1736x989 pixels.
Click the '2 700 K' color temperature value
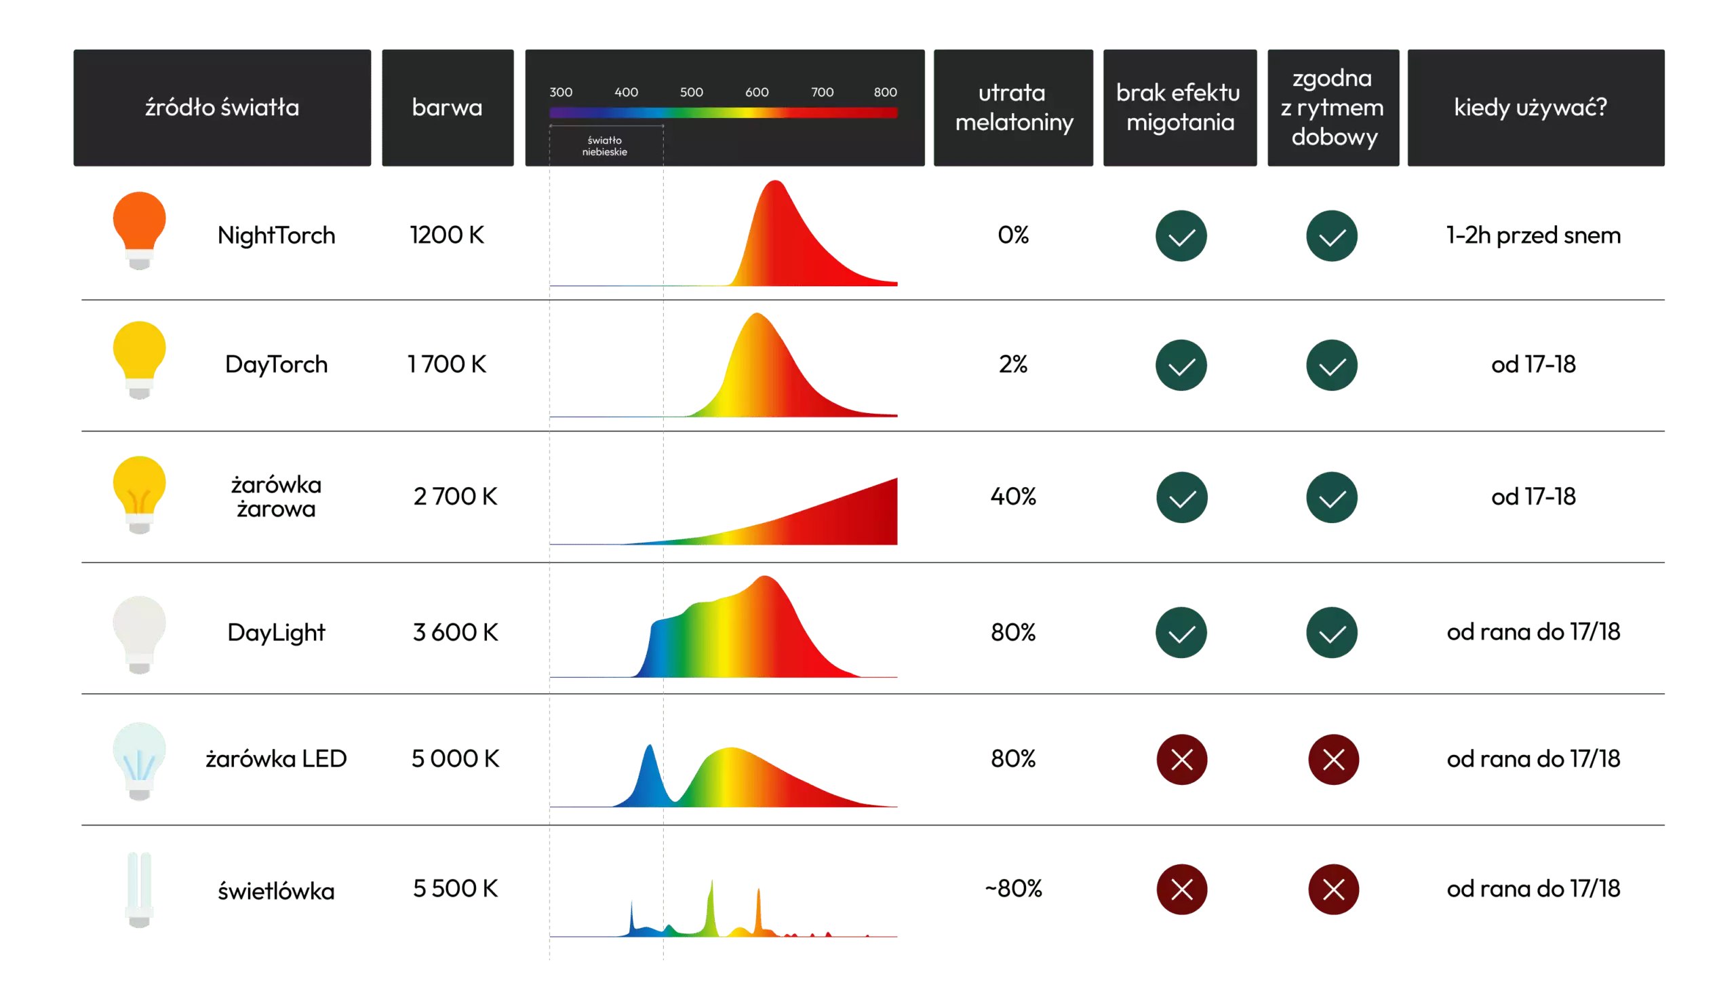(x=456, y=497)
